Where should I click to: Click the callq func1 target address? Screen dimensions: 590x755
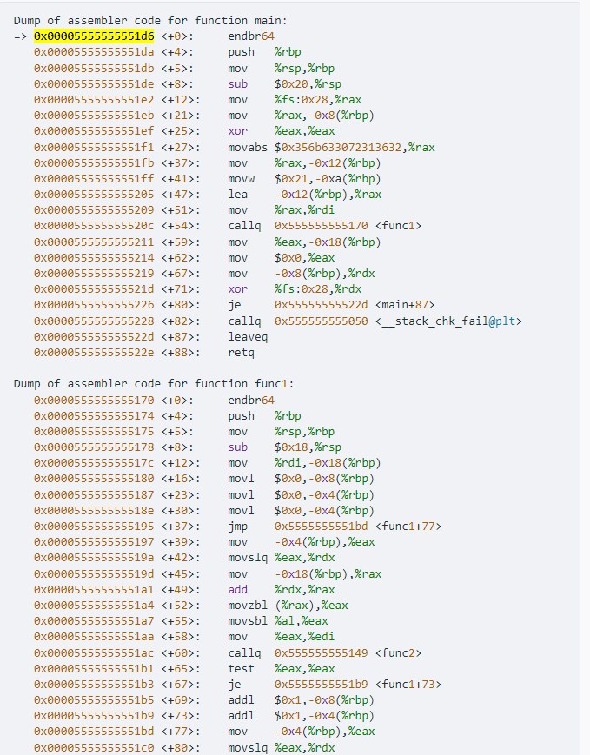point(322,226)
